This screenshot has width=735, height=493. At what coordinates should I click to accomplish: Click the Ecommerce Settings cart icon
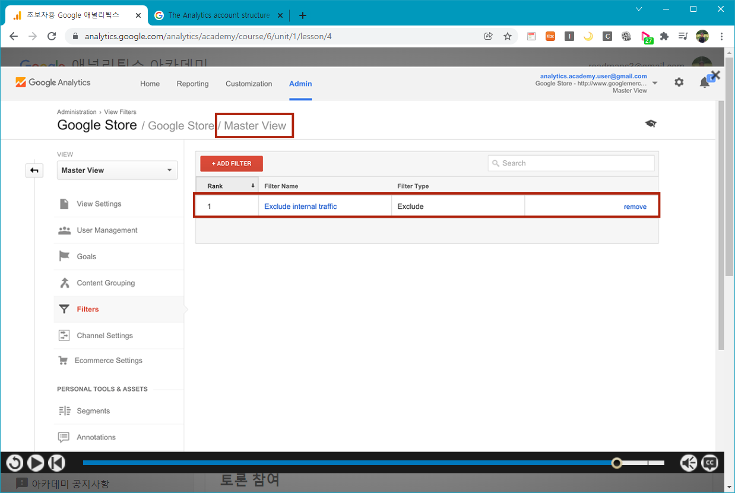(x=63, y=360)
